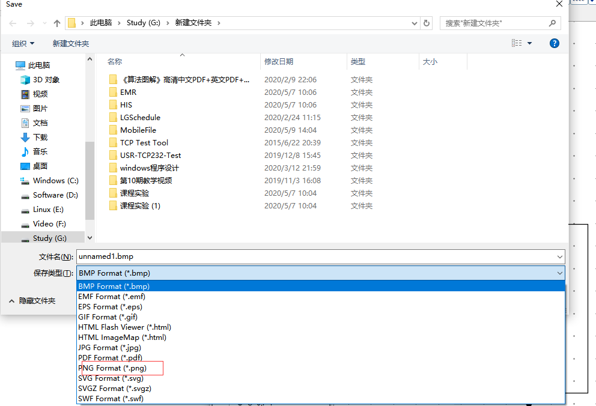Navigate up one folder level with the up arrow

coord(56,23)
